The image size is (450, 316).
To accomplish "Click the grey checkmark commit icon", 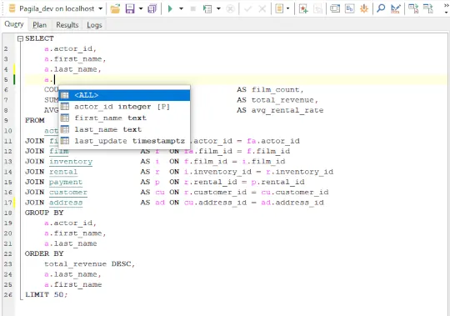I will tap(247, 9).
